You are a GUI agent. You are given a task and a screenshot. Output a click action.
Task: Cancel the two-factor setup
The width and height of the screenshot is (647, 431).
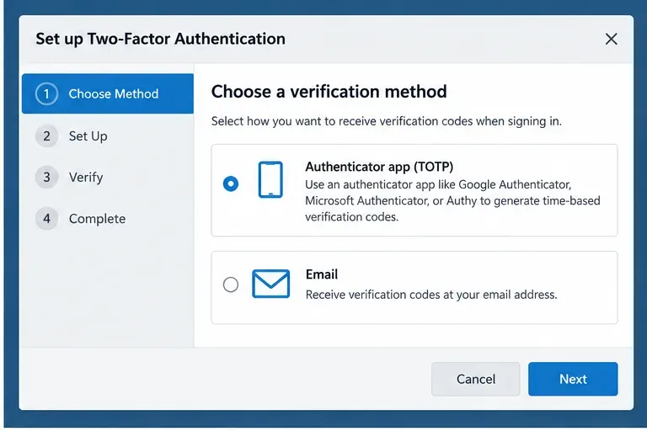[476, 379]
